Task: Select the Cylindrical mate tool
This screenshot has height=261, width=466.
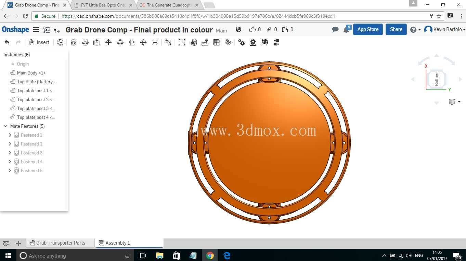Action: pos(120,42)
